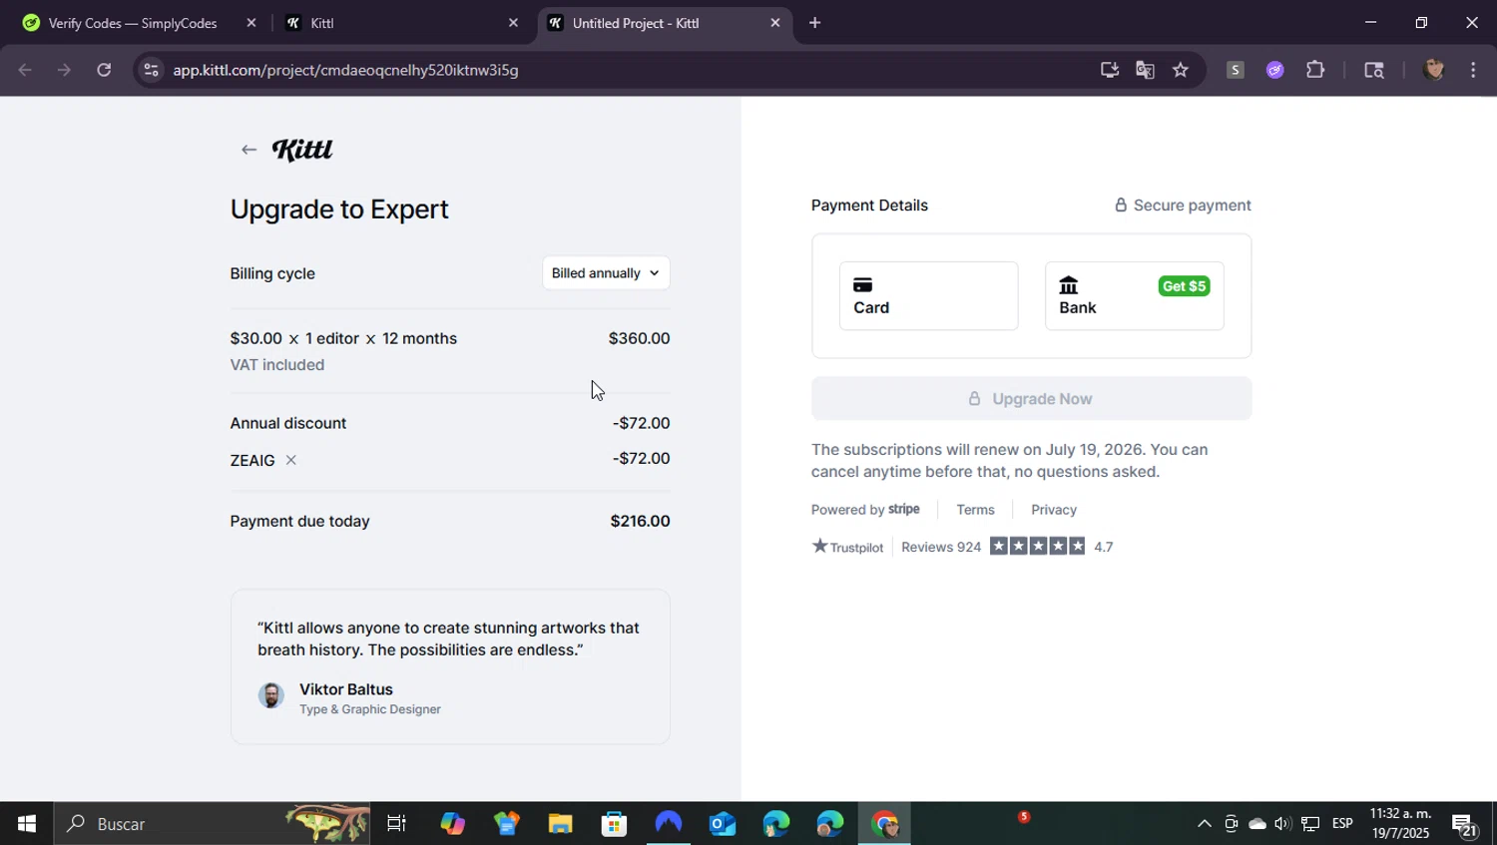
Task: Open File Explorer from taskbar
Action: point(560,824)
